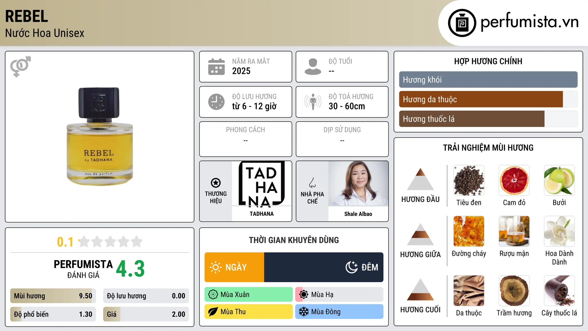Select the Mùa Xuân season bar
Screen dimensions: 588x331
(x=249, y=295)
